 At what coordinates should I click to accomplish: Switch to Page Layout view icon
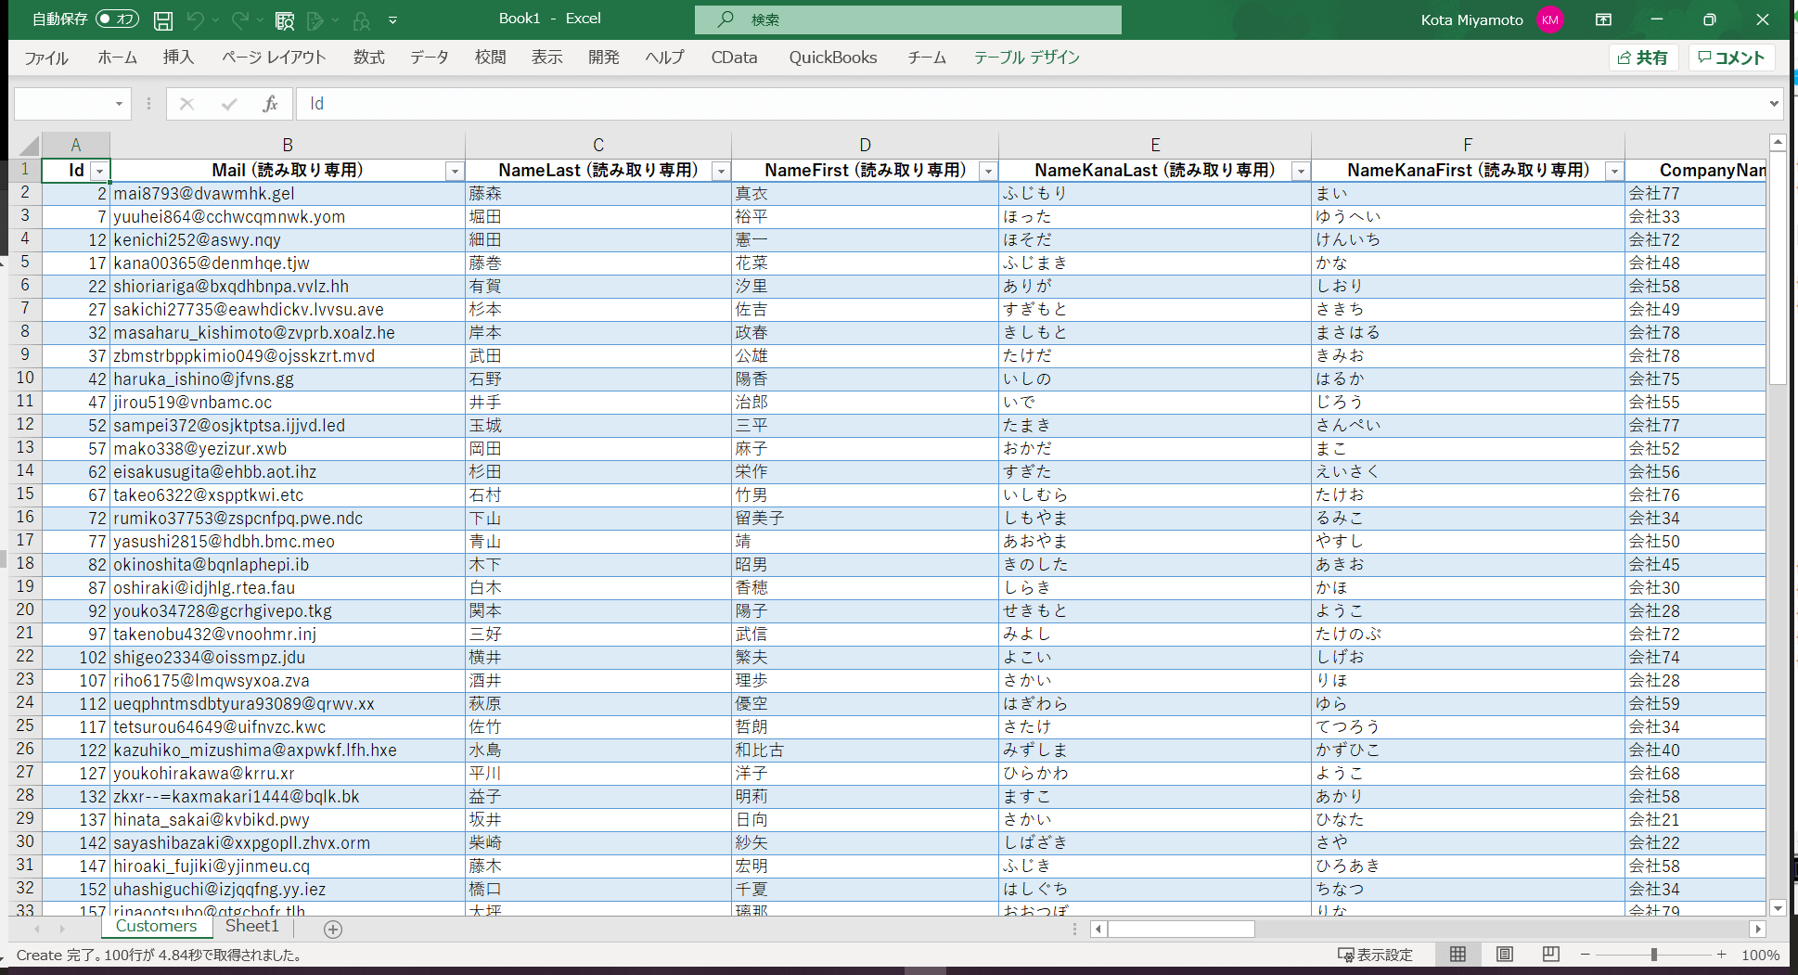click(x=1505, y=955)
